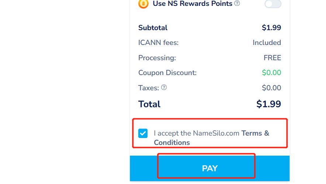Uncheck the accept terms checkbox
The width and height of the screenshot is (326, 184).
point(143,133)
